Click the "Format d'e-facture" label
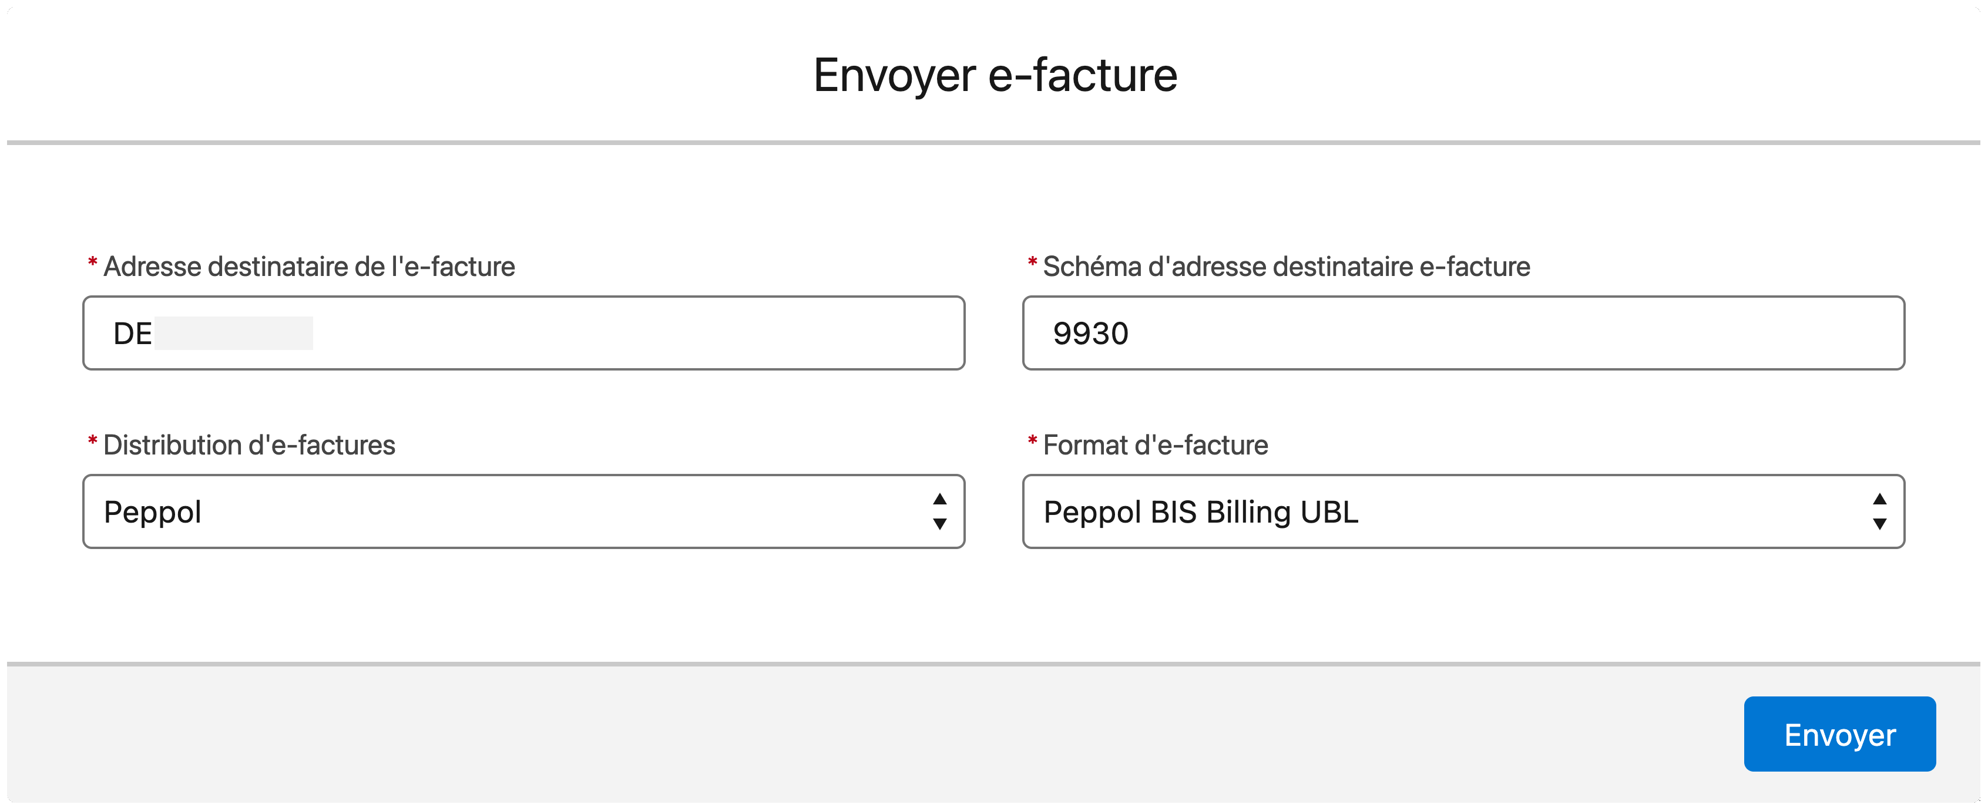The height and width of the screenshot is (808, 1988). pos(1154,445)
